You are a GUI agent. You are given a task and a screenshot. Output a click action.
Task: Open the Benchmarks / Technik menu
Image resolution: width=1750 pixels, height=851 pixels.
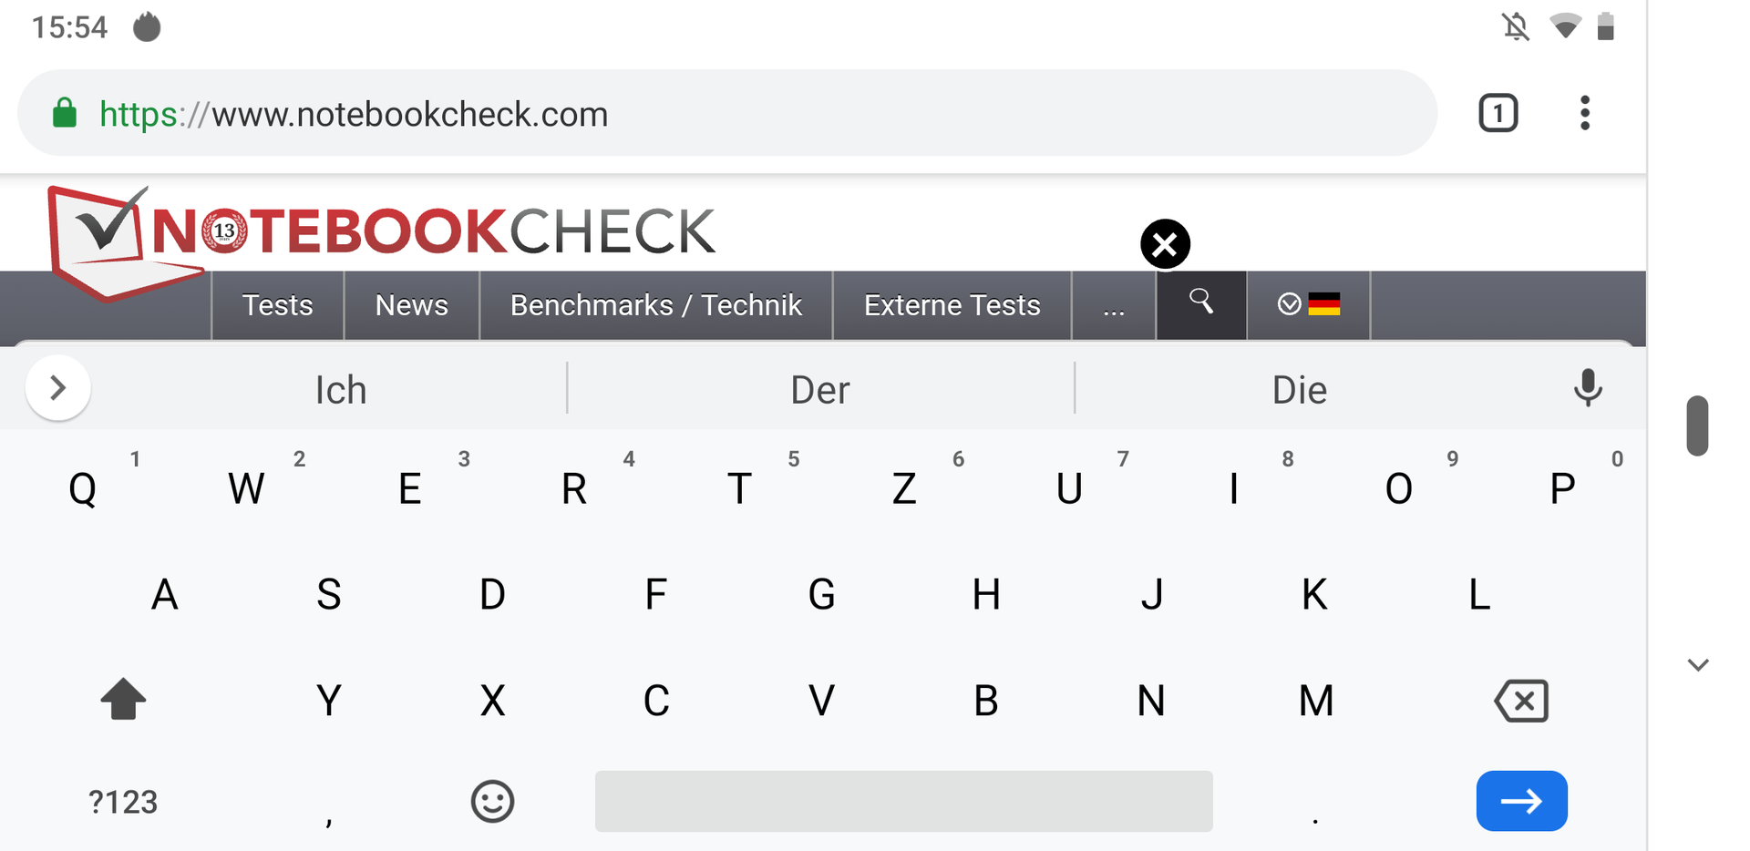pyautogui.click(x=656, y=304)
